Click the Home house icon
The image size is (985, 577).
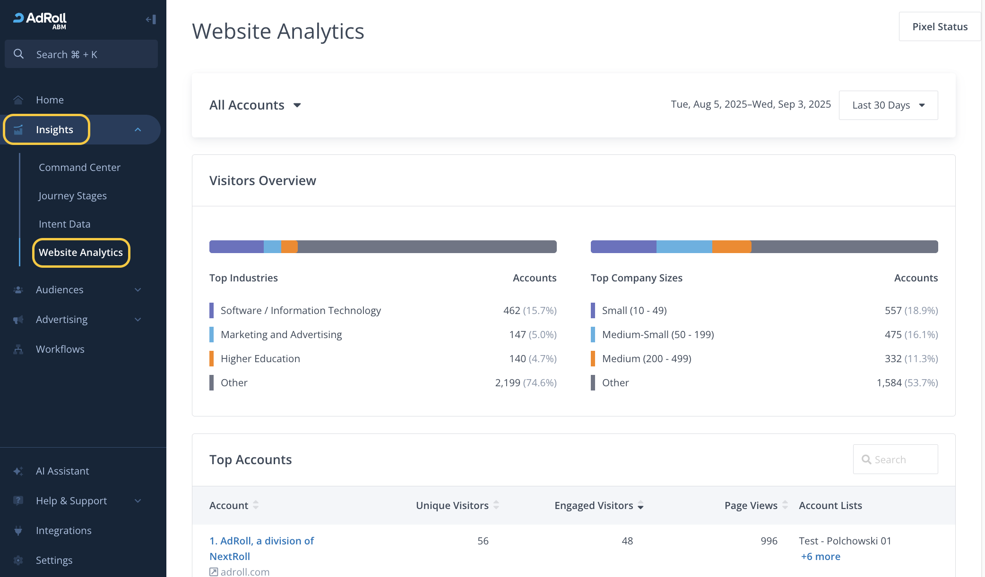tap(18, 100)
